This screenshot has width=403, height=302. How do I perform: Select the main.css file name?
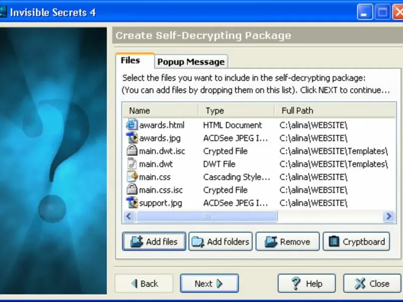click(x=155, y=177)
